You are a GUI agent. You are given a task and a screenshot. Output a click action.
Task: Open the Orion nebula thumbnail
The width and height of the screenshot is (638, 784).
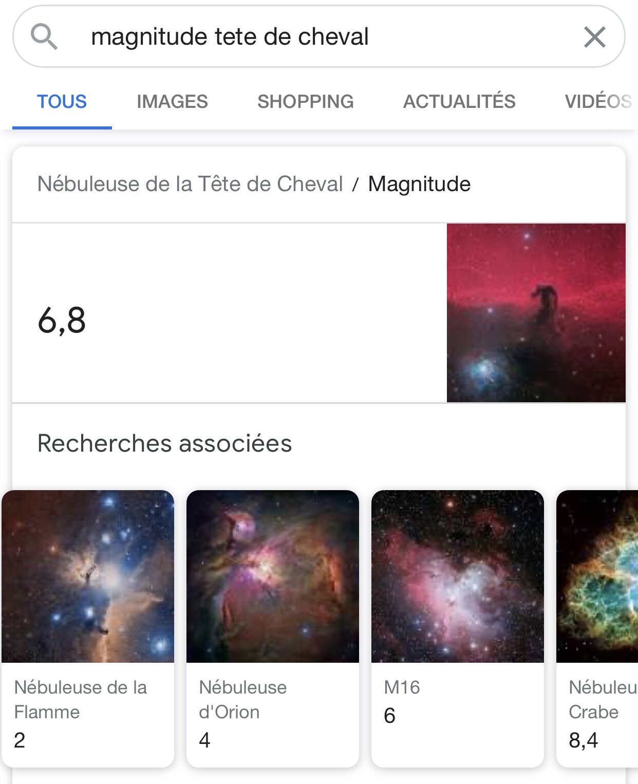[x=273, y=576]
